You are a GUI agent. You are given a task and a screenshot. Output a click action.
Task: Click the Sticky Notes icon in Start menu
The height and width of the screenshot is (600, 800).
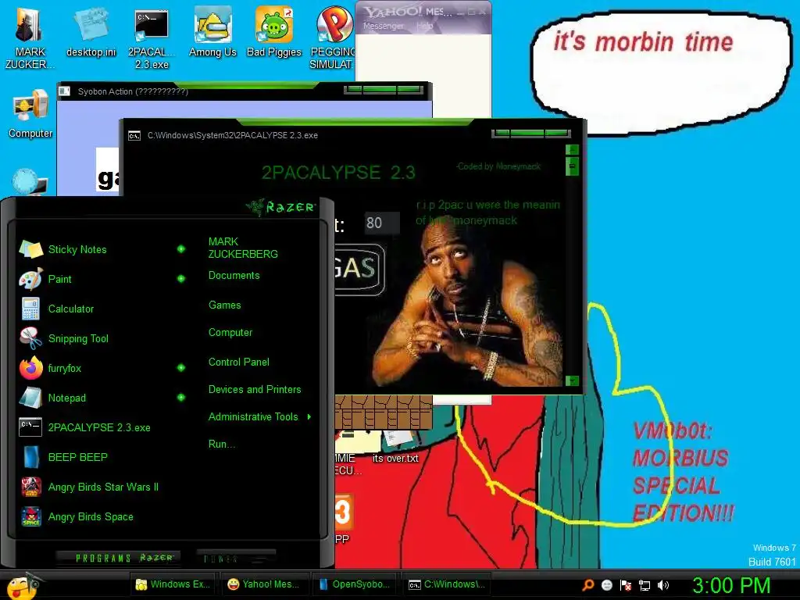(30, 249)
